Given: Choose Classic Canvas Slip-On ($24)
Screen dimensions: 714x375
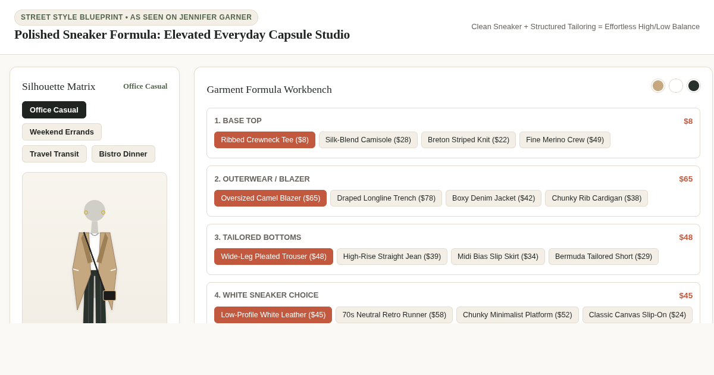Looking at the screenshot, I should click(x=637, y=315).
